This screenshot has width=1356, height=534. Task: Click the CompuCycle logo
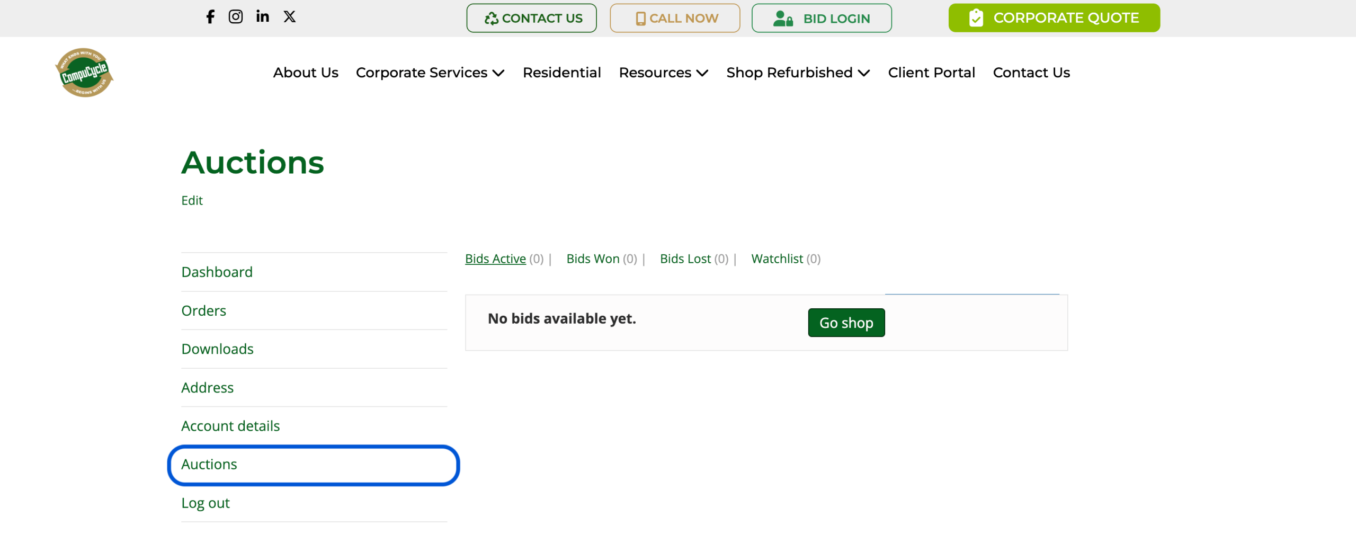pos(84,73)
